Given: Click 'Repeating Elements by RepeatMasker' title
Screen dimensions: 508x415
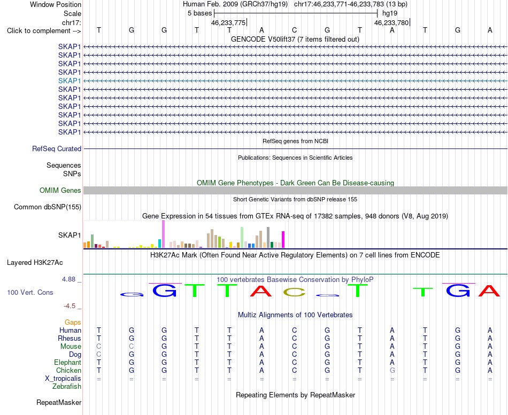Looking at the screenshot, I should [x=295, y=395].
